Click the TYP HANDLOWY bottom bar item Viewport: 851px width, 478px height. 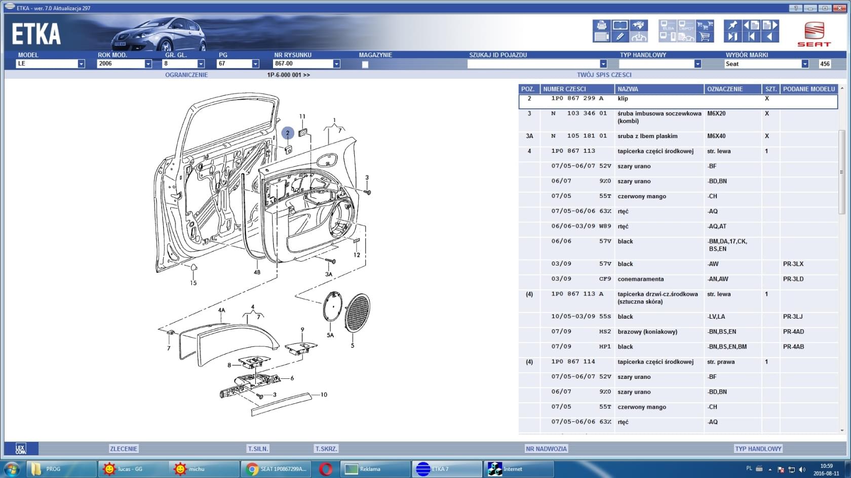click(x=758, y=449)
